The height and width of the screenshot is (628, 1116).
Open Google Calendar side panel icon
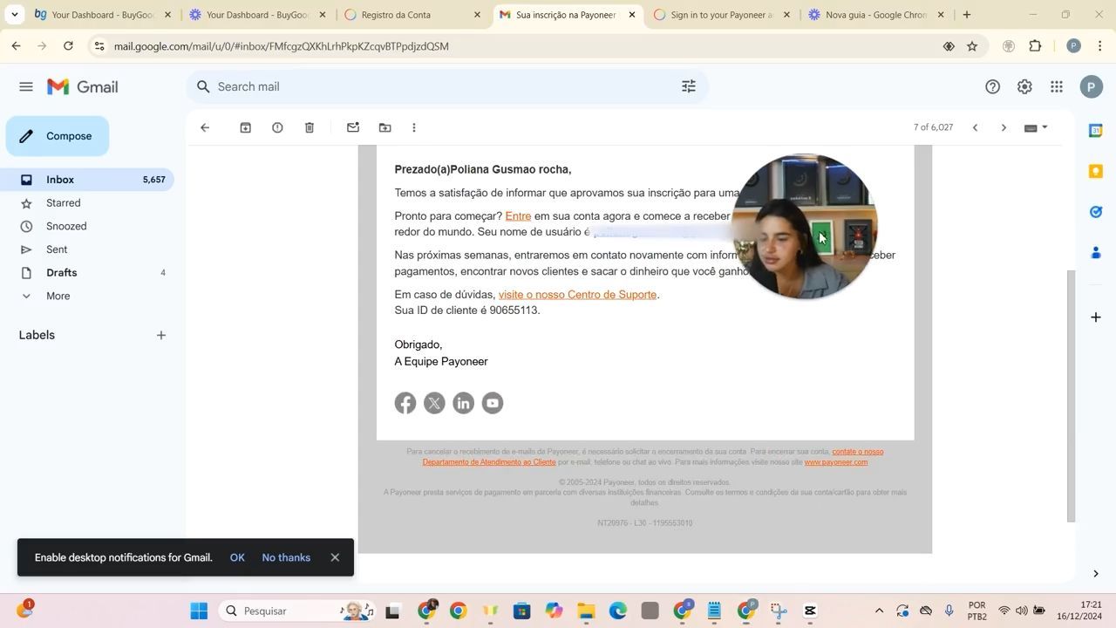click(x=1096, y=131)
